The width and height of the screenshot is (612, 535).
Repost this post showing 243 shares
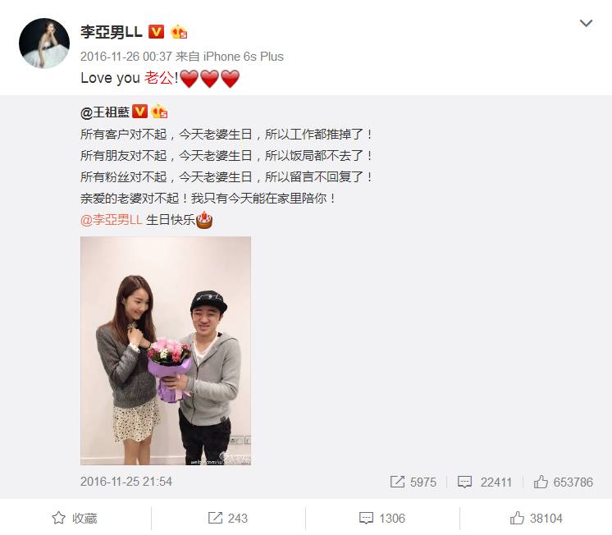(x=227, y=519)
